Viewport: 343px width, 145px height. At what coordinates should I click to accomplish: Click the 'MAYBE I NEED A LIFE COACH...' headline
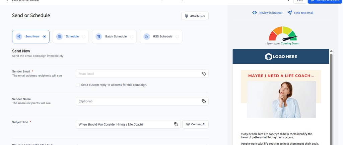click(281, 76)
